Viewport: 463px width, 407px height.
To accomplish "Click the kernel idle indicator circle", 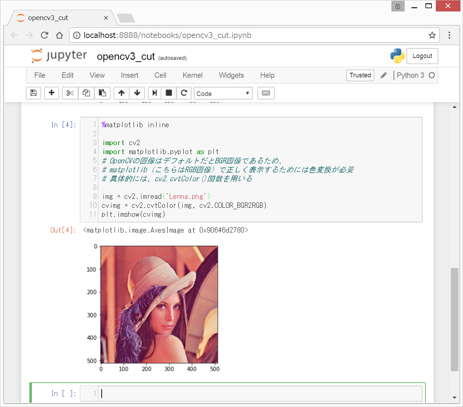I will [432, 75].
